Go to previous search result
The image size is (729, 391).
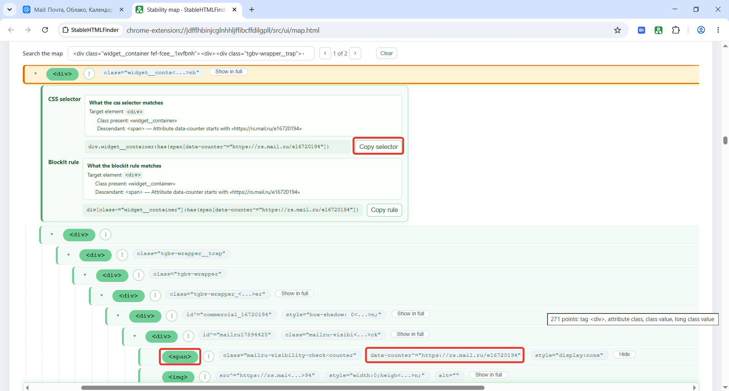[325, 53]
